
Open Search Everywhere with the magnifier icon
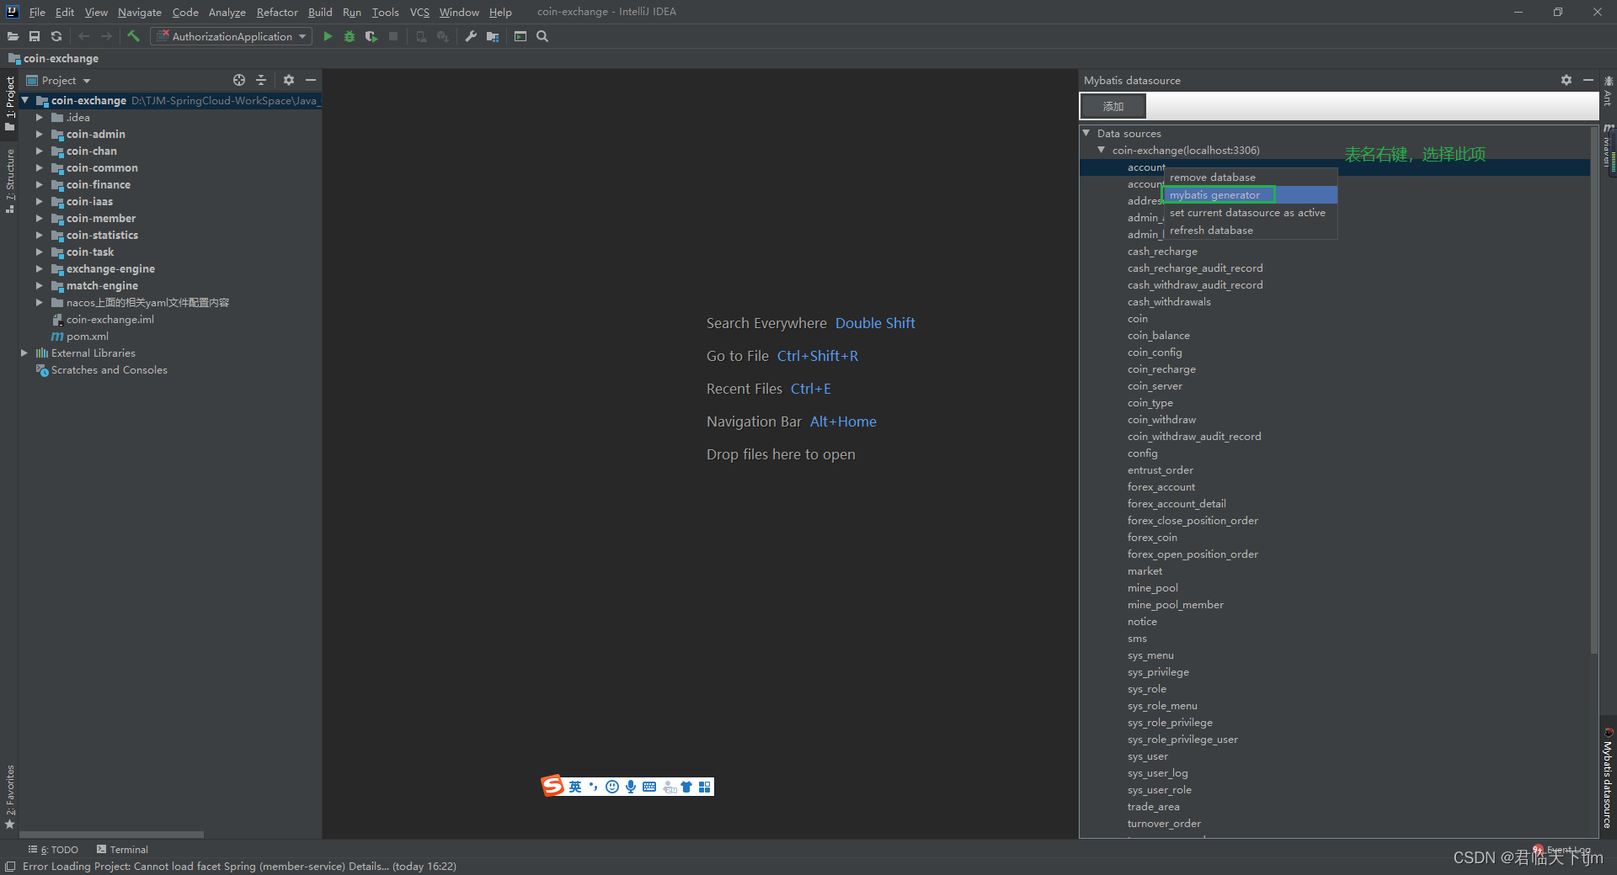542,36
